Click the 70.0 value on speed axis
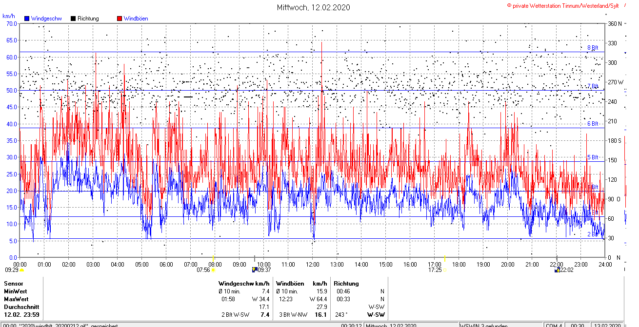The image size is (639, 327). click(11, 23)
